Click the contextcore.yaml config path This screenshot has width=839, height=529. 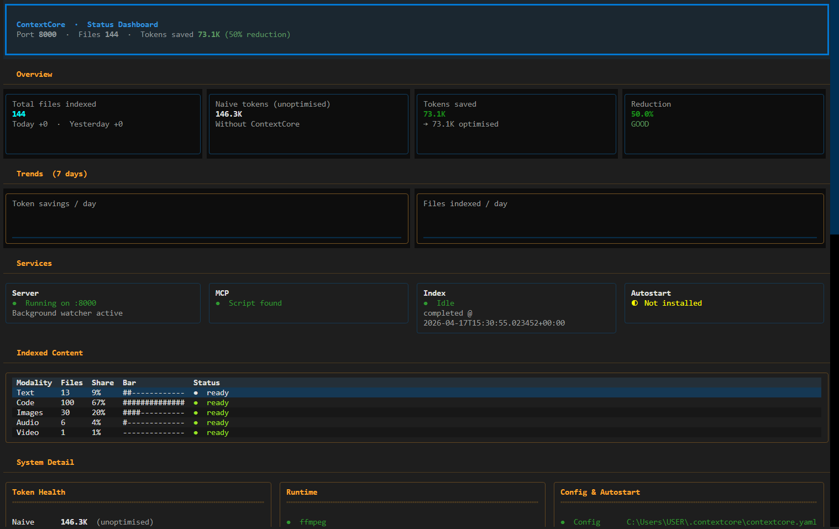(722, 522)
